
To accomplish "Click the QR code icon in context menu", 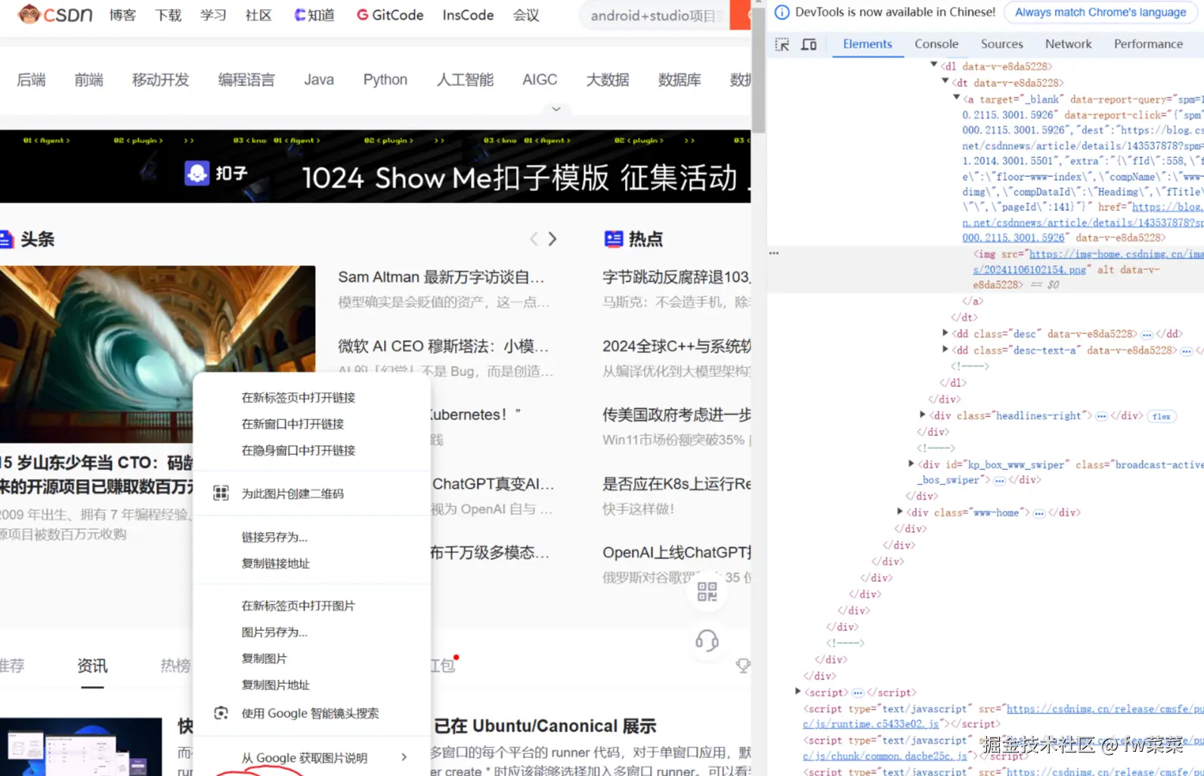I will 221,493.
